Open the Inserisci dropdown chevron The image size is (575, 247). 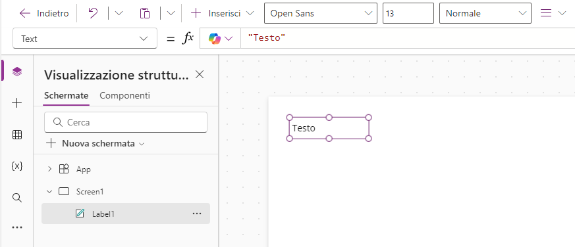click(x=250, y=14)
